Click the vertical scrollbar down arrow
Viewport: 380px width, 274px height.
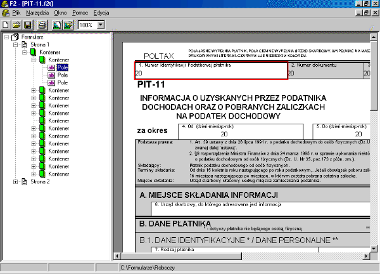pyautogui.click(x=374, y=249)
